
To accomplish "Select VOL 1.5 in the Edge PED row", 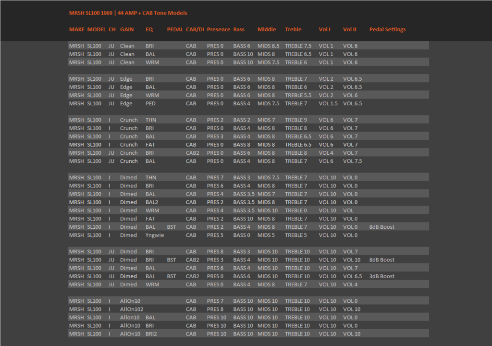I will click(328, 104).
